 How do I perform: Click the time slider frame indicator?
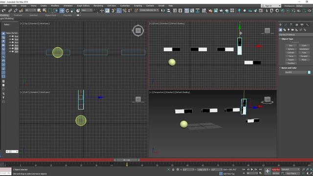[127, 160]
